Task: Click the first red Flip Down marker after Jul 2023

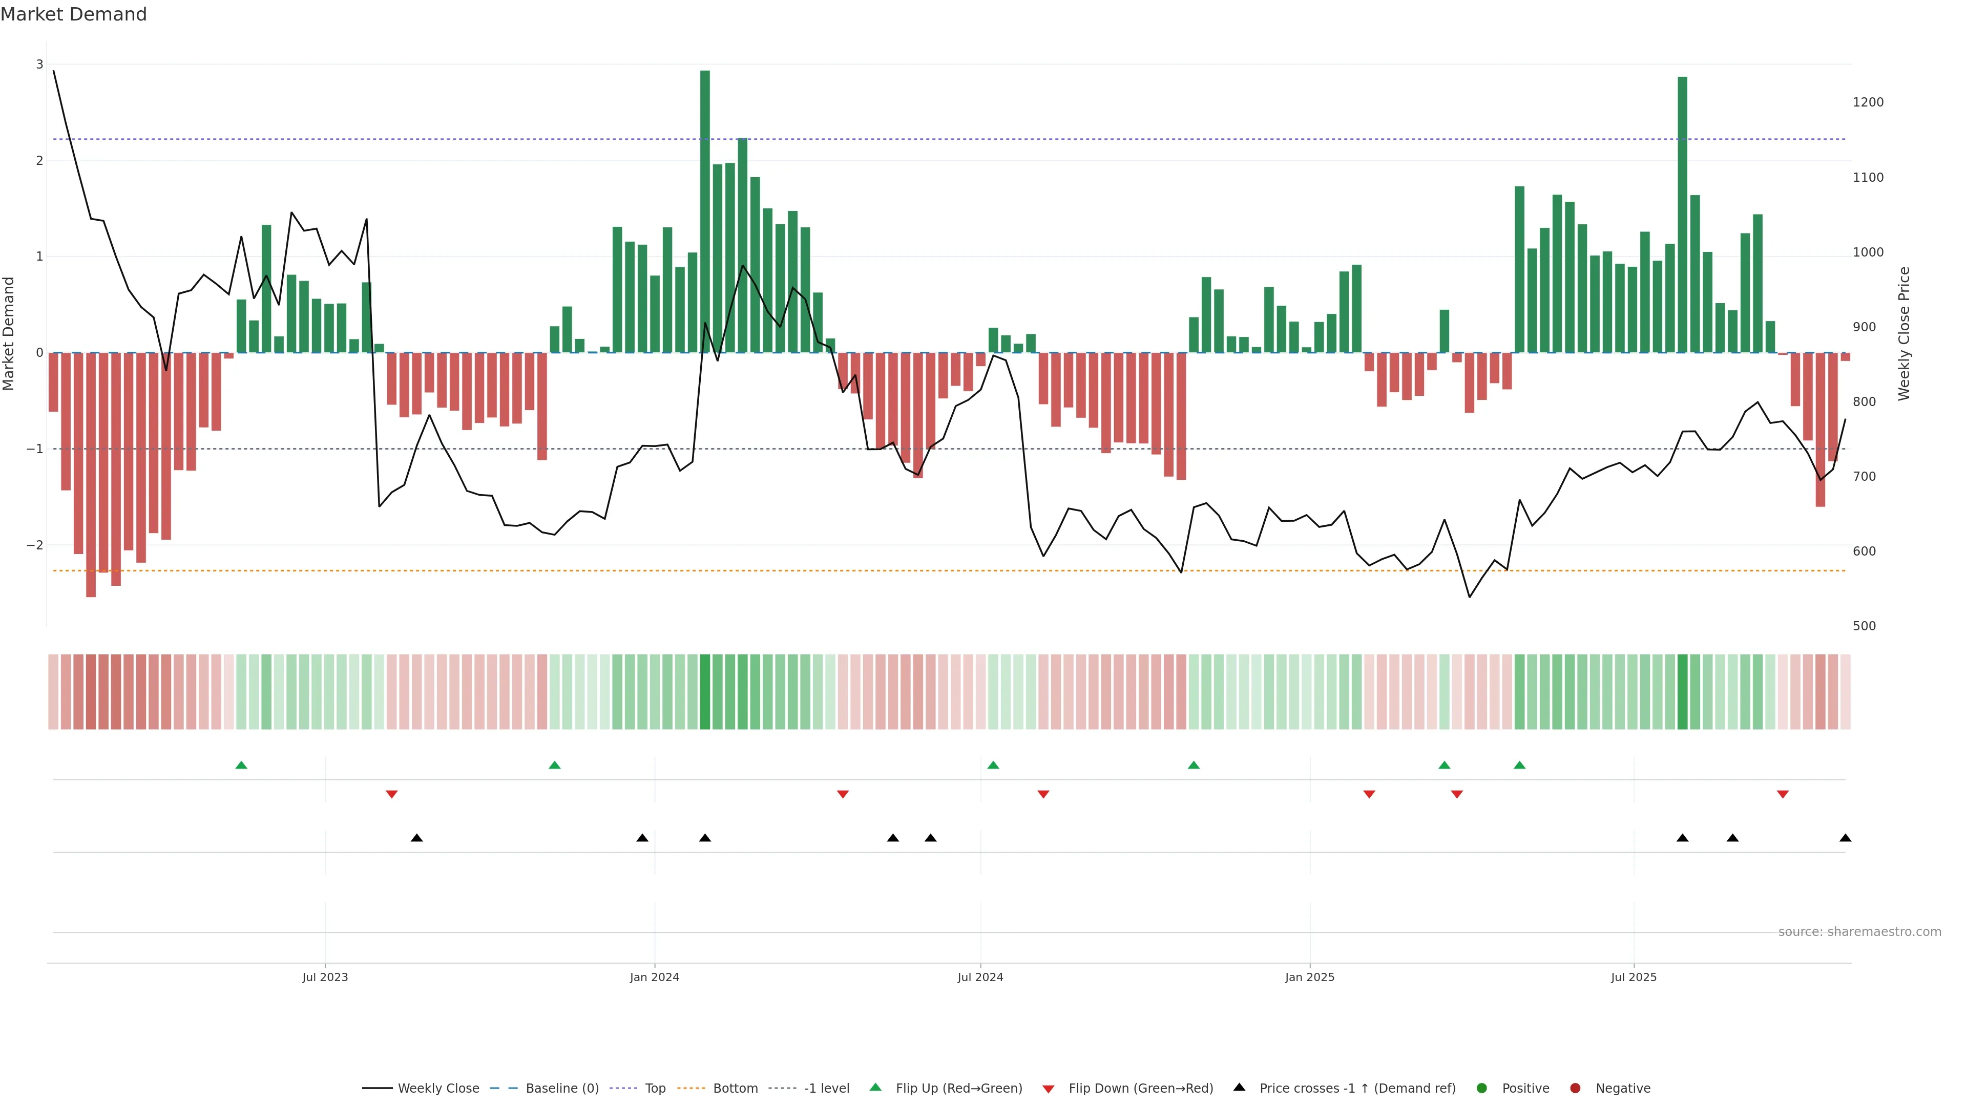Action: tap(392, 795)
